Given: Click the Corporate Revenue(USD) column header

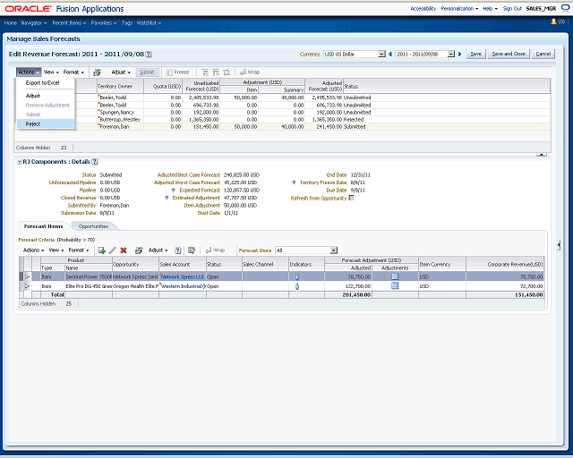Looking at the screenshot, I should 505,264.
